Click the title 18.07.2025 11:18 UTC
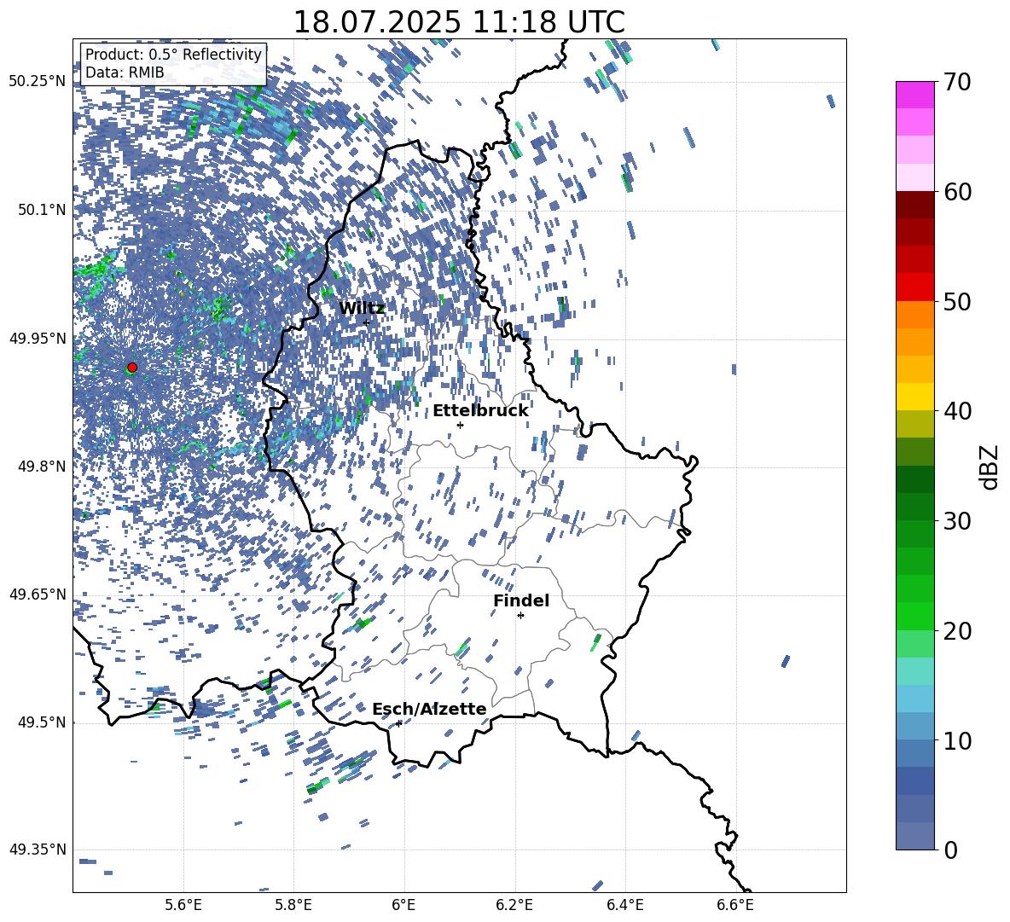The height and width of the screenshot is (922, 1010). pyautogui.click(x=459, y=22)
